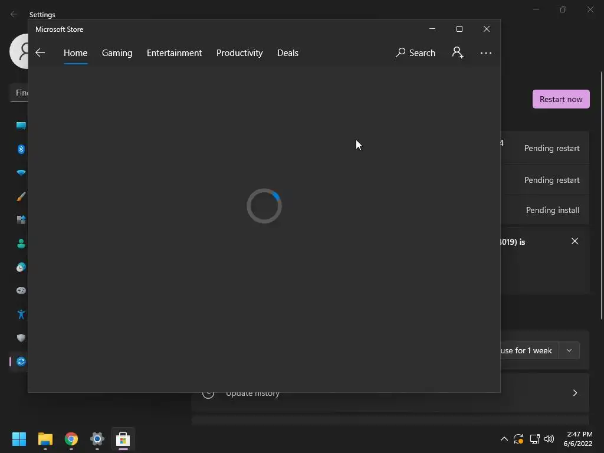Viewport: 604px width, 453px height.
Task: Open the Windows Start menu
Action: [x=19, y=439]
